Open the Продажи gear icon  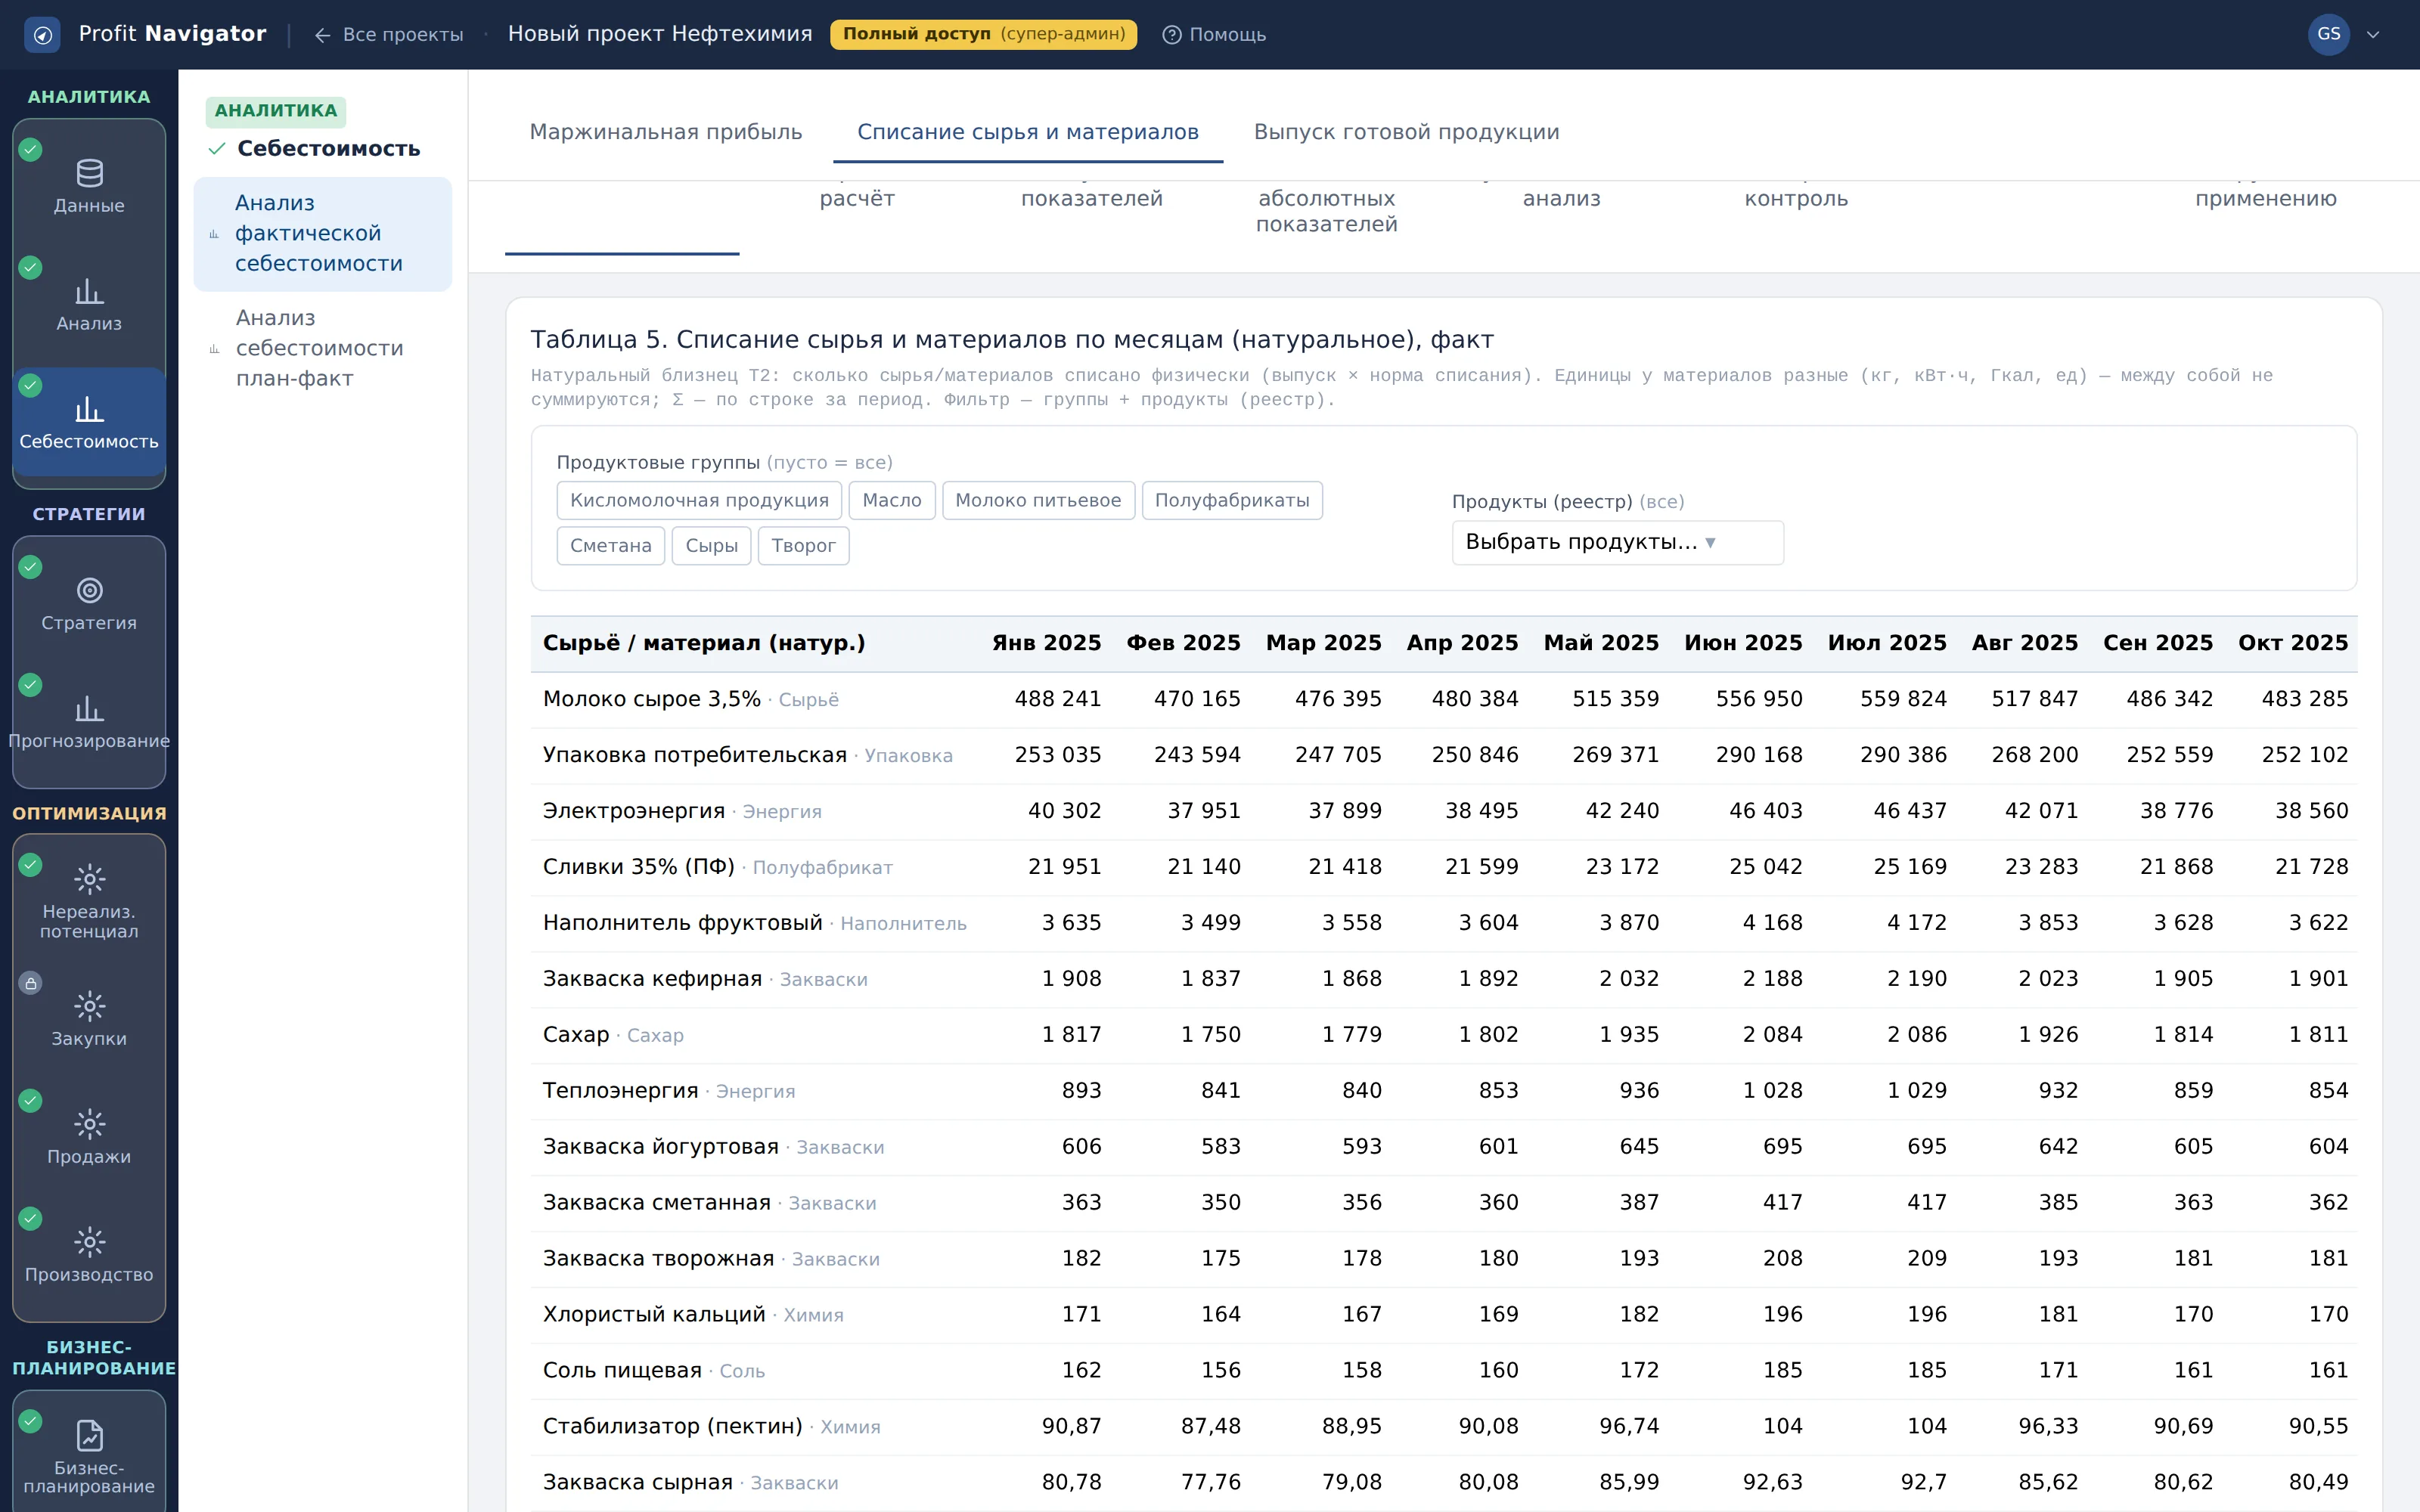[x=89, y=1124]
